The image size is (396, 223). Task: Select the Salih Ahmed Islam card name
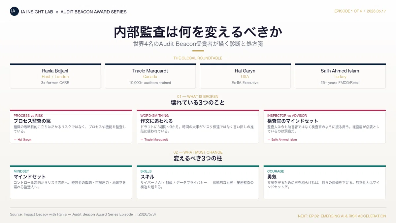[340, 71]
